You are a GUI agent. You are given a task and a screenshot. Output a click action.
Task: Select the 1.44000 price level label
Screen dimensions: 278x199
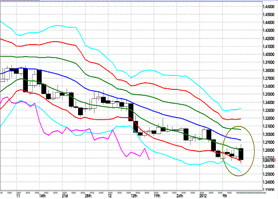point(269,23)
